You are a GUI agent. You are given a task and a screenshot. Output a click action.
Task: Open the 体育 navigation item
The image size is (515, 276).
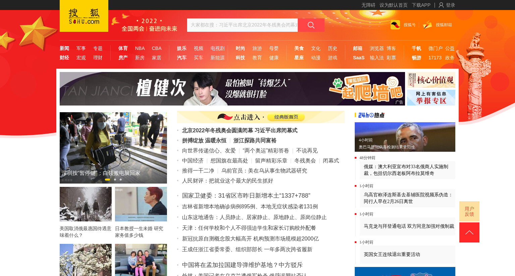click(123, 48)
